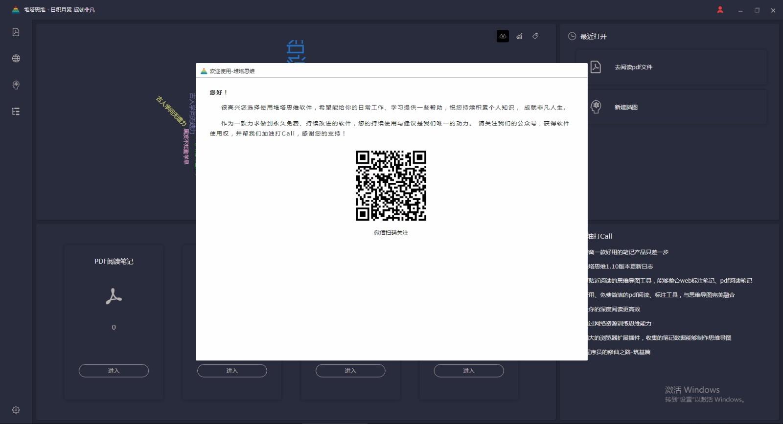Open article 程序员的修仙之路-筑基篇
The image size is (783, 424).
(x=619, y=352)
